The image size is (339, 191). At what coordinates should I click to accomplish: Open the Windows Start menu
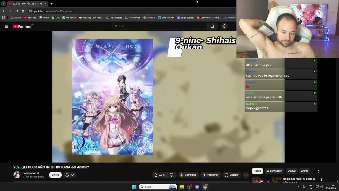coord(134,187)
